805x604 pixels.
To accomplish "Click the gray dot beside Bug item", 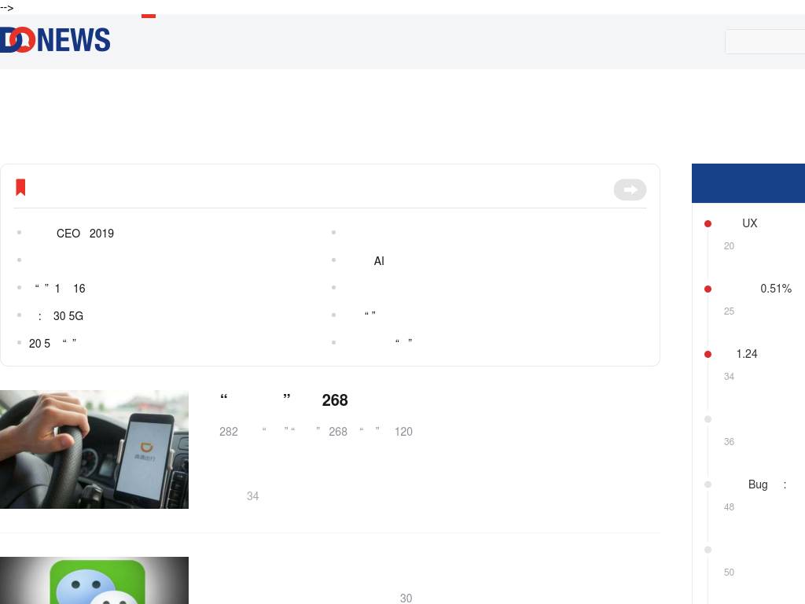I will [708, 484].
